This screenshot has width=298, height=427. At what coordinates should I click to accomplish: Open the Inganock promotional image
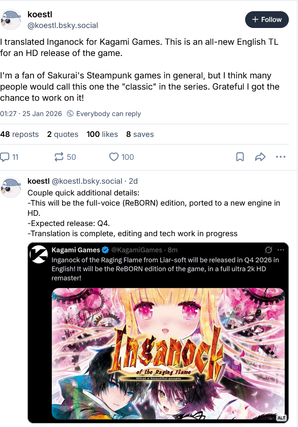[x=168, y=354]
